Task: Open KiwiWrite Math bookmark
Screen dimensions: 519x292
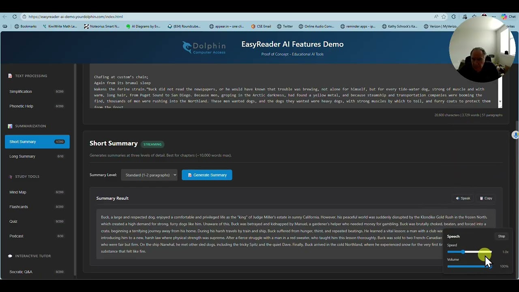Action: point(60,26)
